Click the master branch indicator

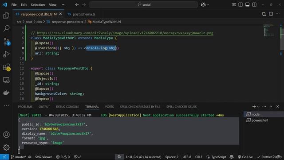19,157
